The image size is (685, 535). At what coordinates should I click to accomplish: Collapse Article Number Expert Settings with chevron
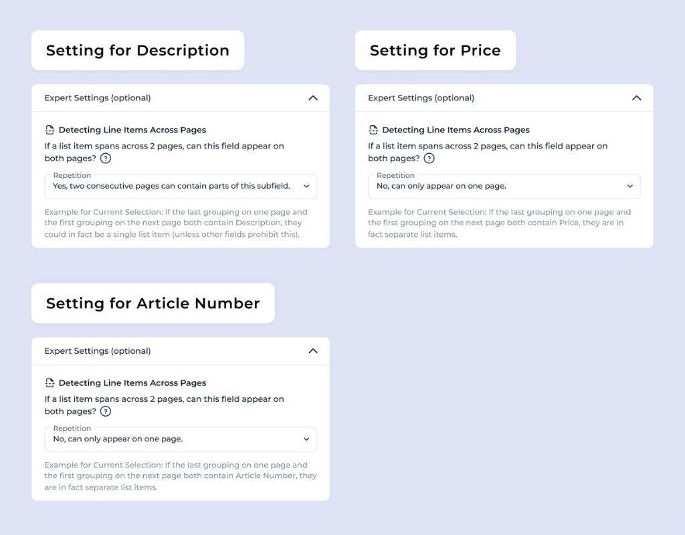click(313, 350)
